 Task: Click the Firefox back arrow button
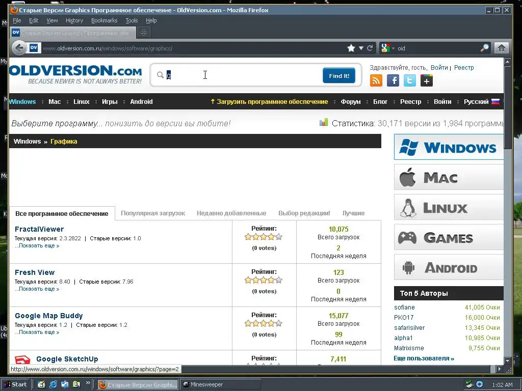[19, 48]
